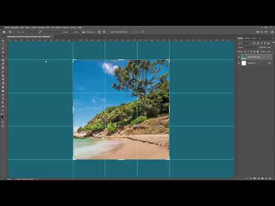
Task: Click the link layers icon
Action: [x=247, y=178]
